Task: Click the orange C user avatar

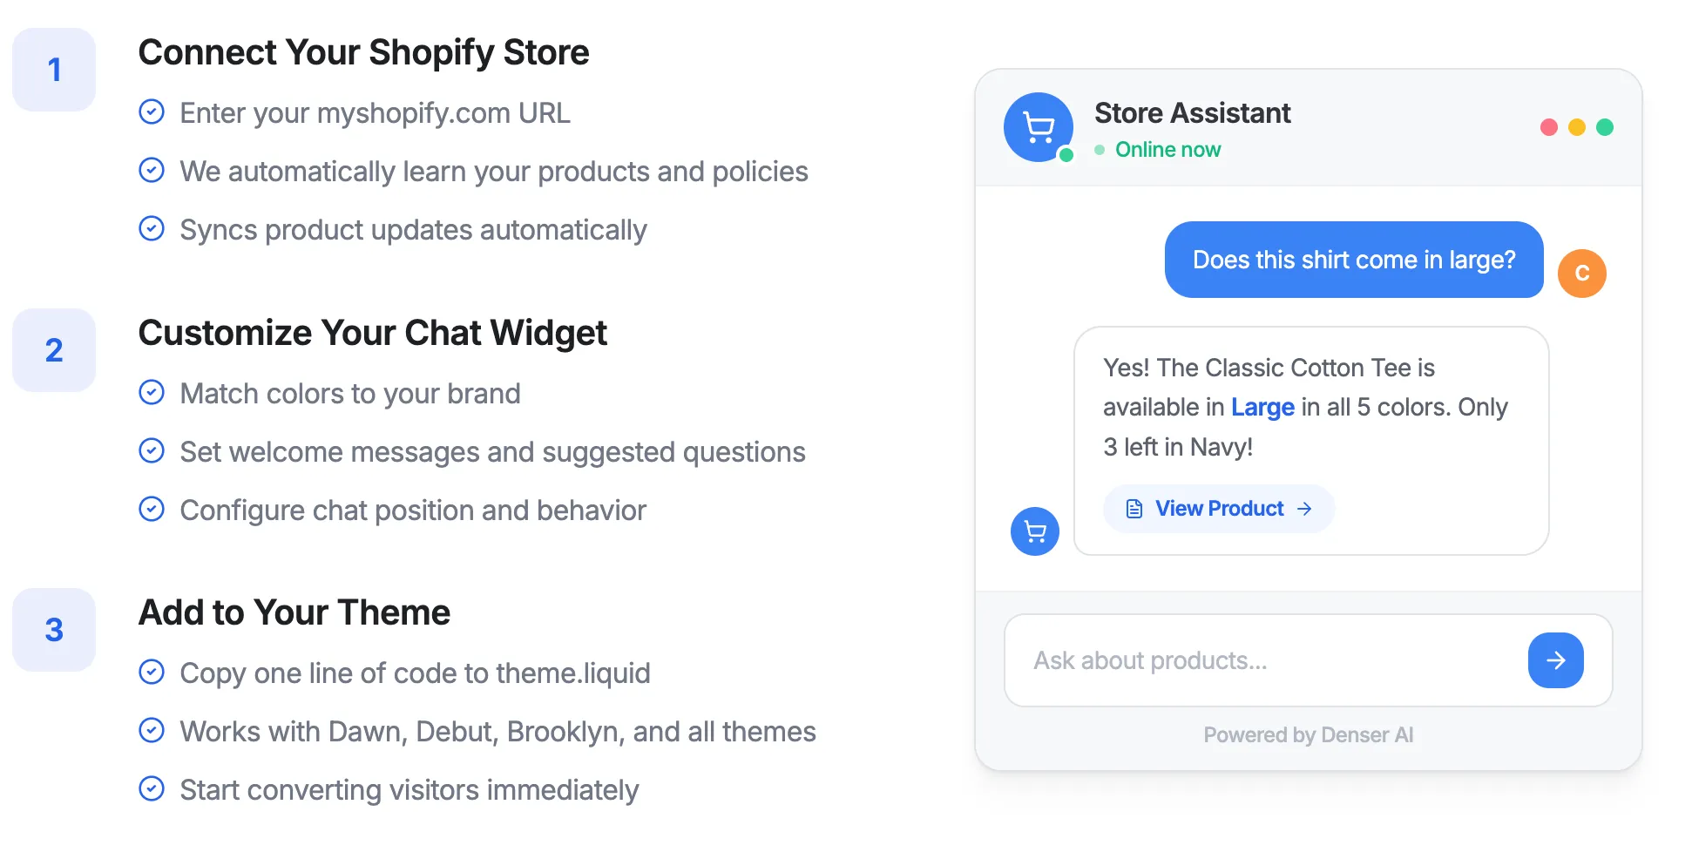Action: tap(1581, 273)
